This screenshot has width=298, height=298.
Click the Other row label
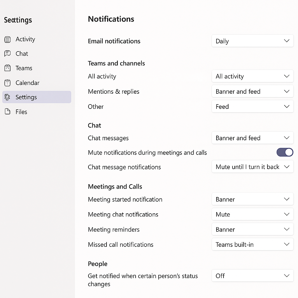[95, 107]
